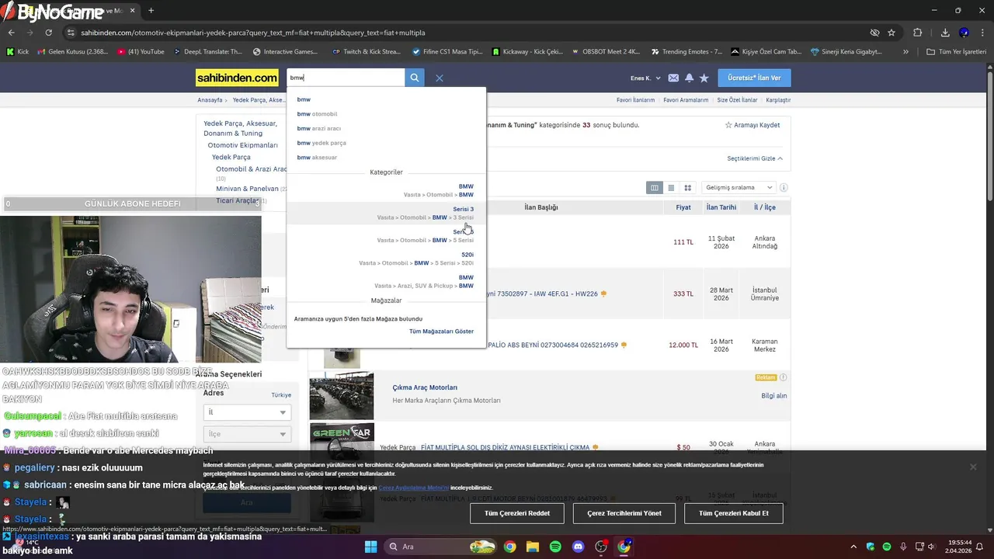
Task: Open Size Özel İlanlar link
Action: (737, 100)
